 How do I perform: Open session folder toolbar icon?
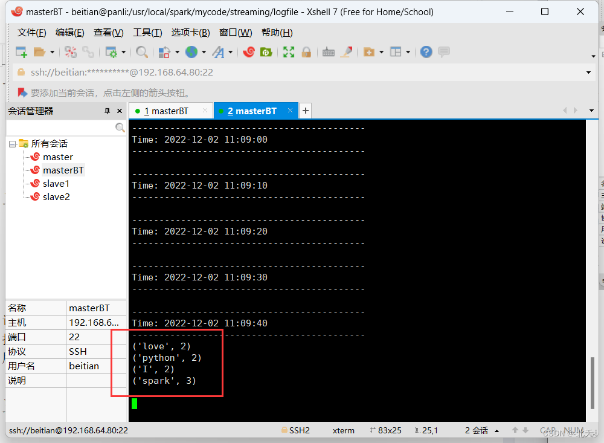(x=39, y=52)
